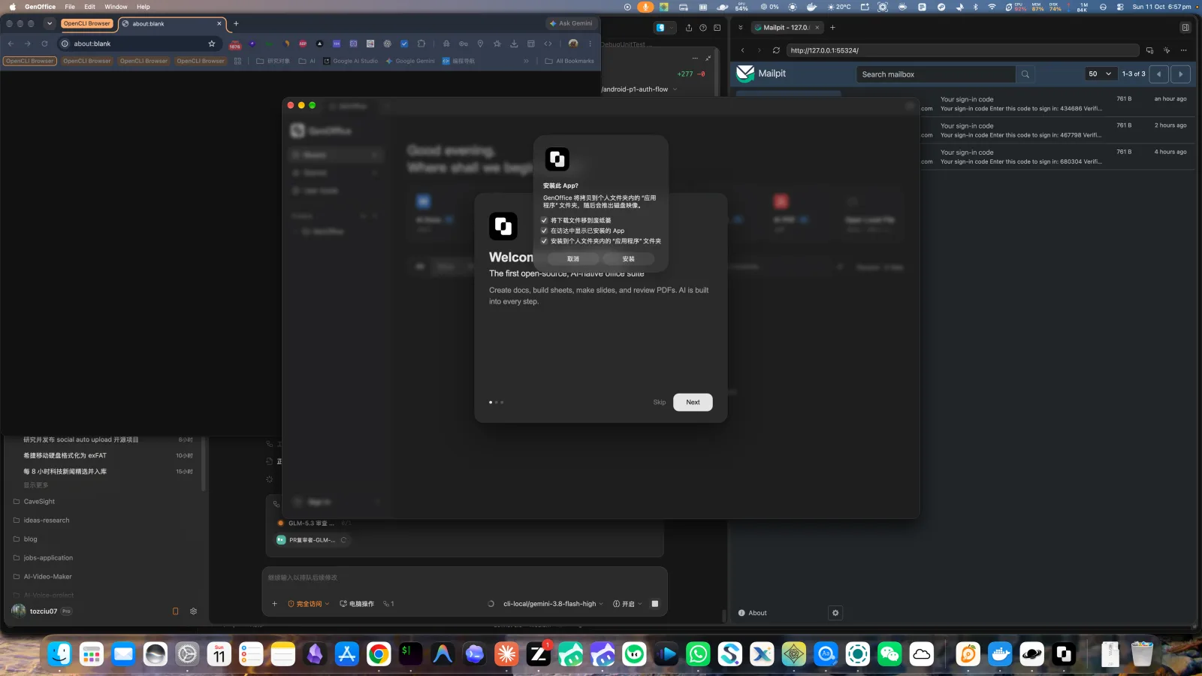The width and height of the screenshot is (1202, 676).
Task: Open the Window menu in menu bar
Action: coord(116,7)
